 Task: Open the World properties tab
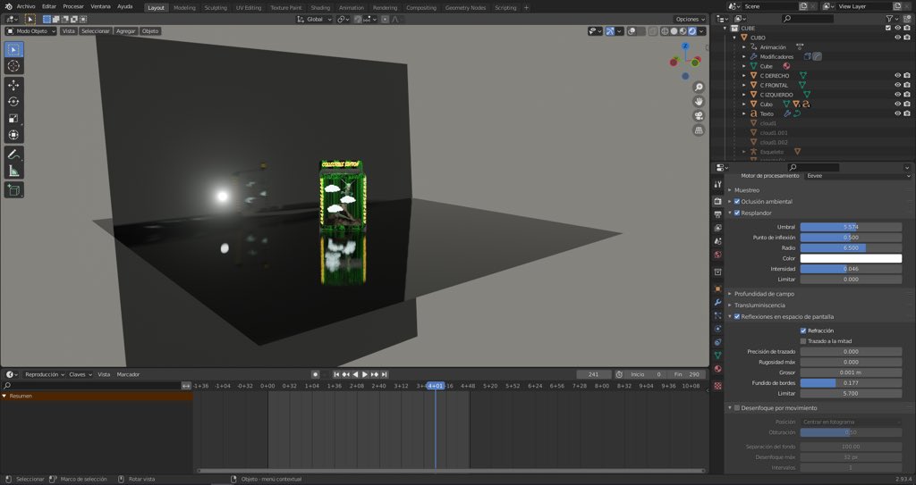(718, 255)
